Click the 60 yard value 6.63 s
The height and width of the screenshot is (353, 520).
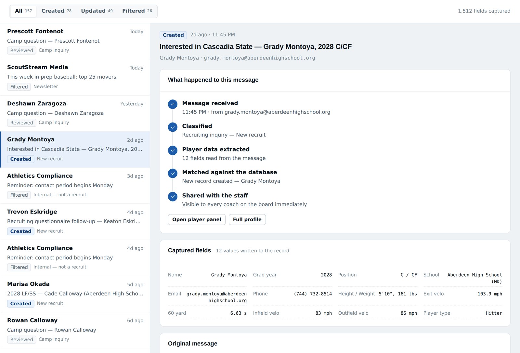(x=239, y=313)
